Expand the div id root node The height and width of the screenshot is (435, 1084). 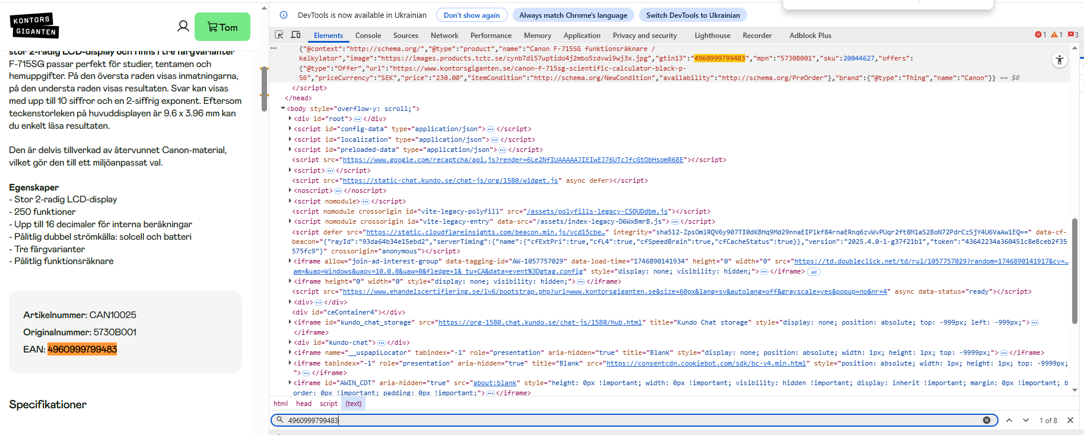(290, 119)
